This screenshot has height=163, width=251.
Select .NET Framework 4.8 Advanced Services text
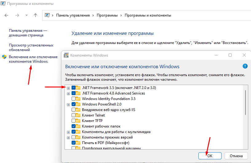[x=113, y=93]
